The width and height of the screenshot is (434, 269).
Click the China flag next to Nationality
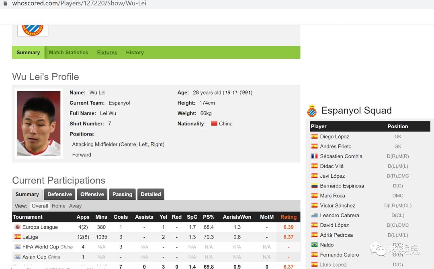coord(214,123)
